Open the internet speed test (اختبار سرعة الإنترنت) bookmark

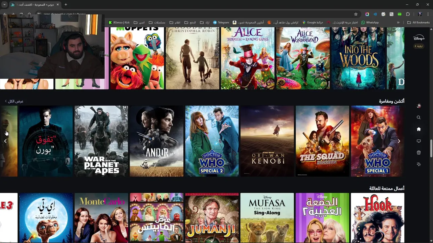tap(342, 23)
